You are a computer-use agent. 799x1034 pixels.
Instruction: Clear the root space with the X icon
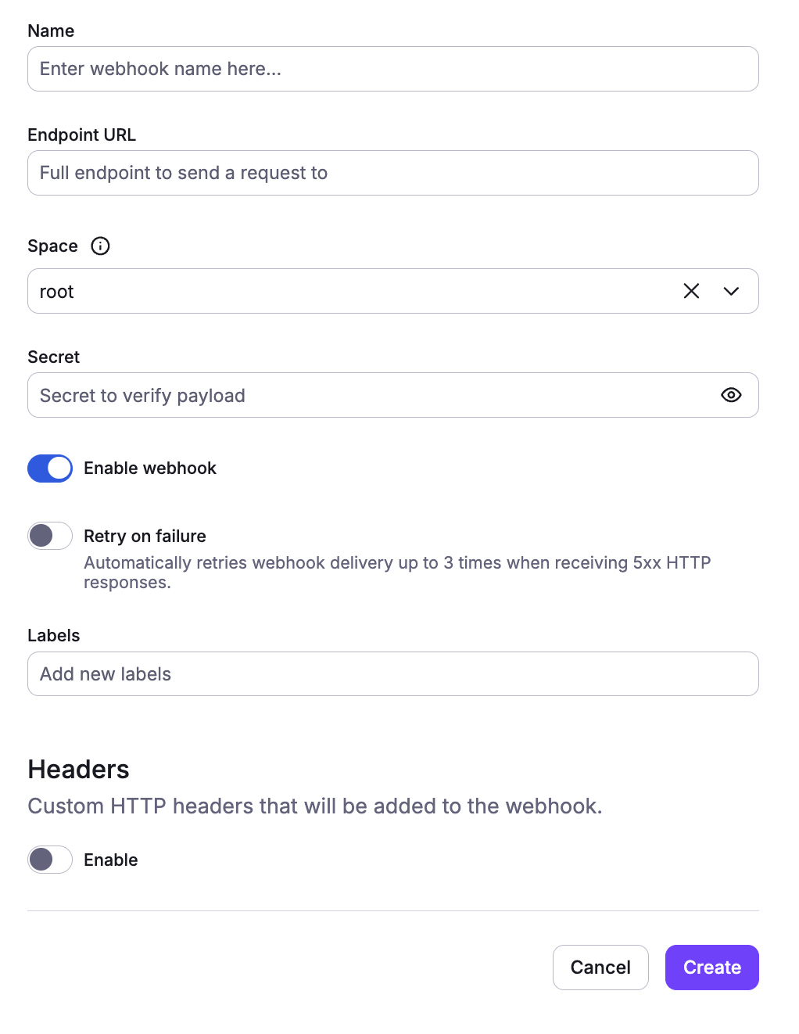(x=691, y=291)
